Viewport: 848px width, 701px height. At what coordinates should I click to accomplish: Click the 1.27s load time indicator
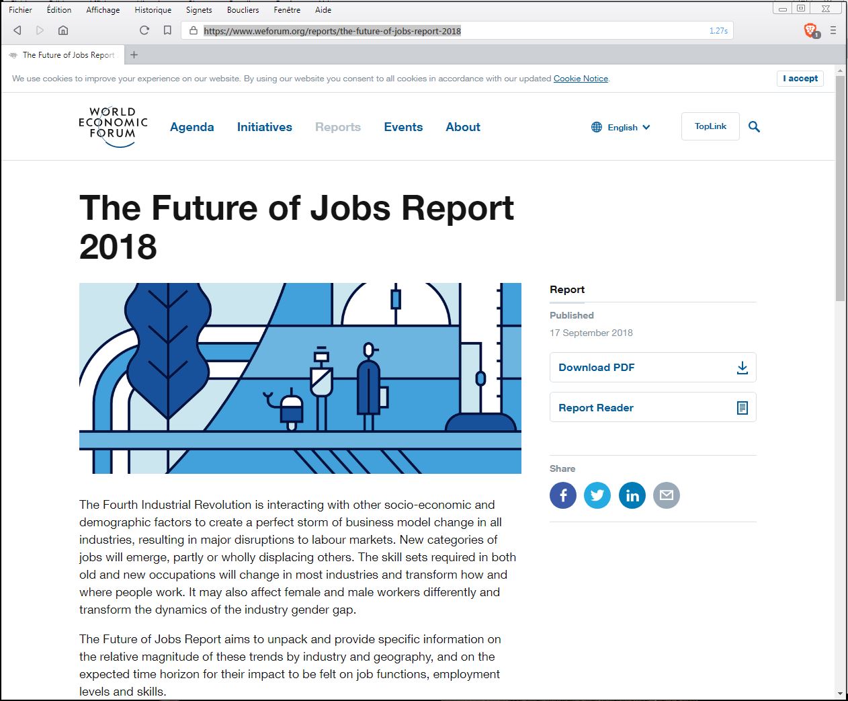coord(718,31)
